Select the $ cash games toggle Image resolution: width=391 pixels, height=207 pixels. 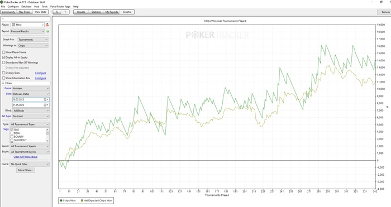(x=57, y=12)
